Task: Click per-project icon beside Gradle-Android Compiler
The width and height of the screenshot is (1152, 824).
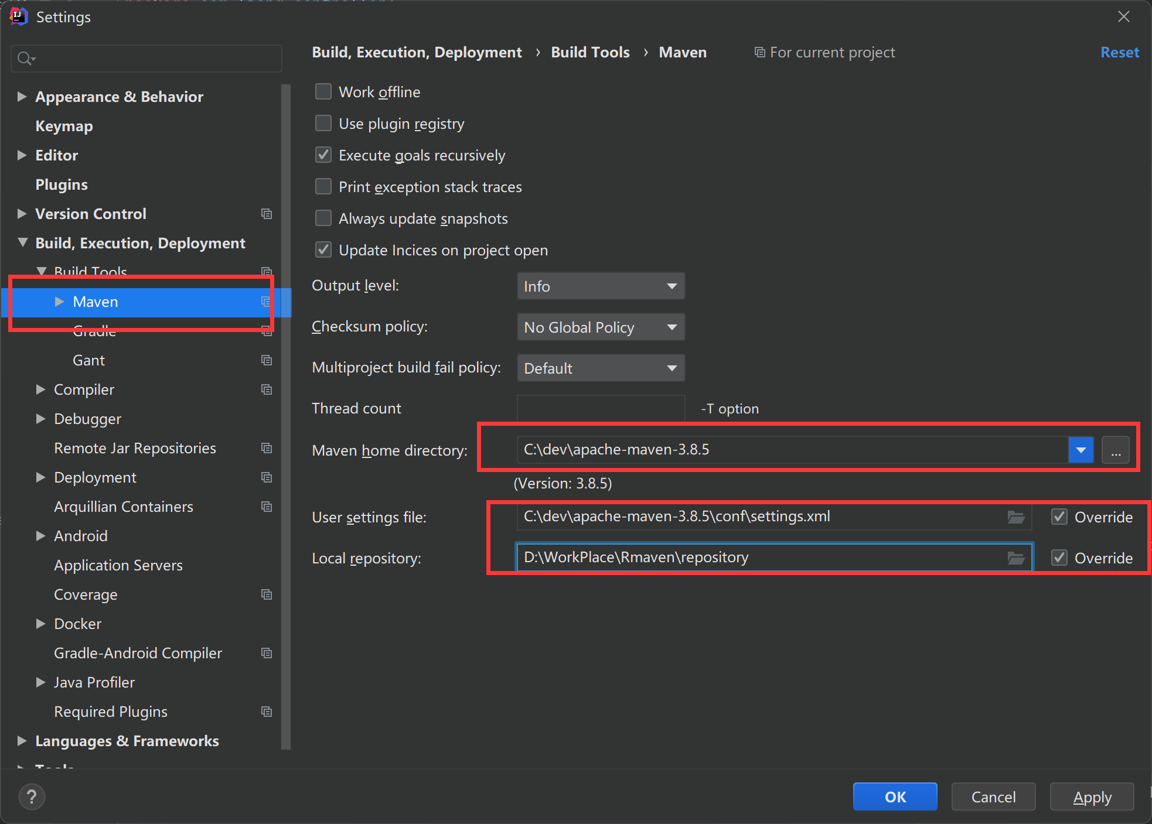Action: tap(267, 653)
